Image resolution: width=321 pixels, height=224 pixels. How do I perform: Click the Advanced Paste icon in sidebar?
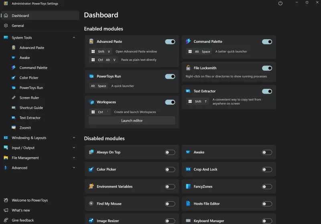click(x=14, y=48)
